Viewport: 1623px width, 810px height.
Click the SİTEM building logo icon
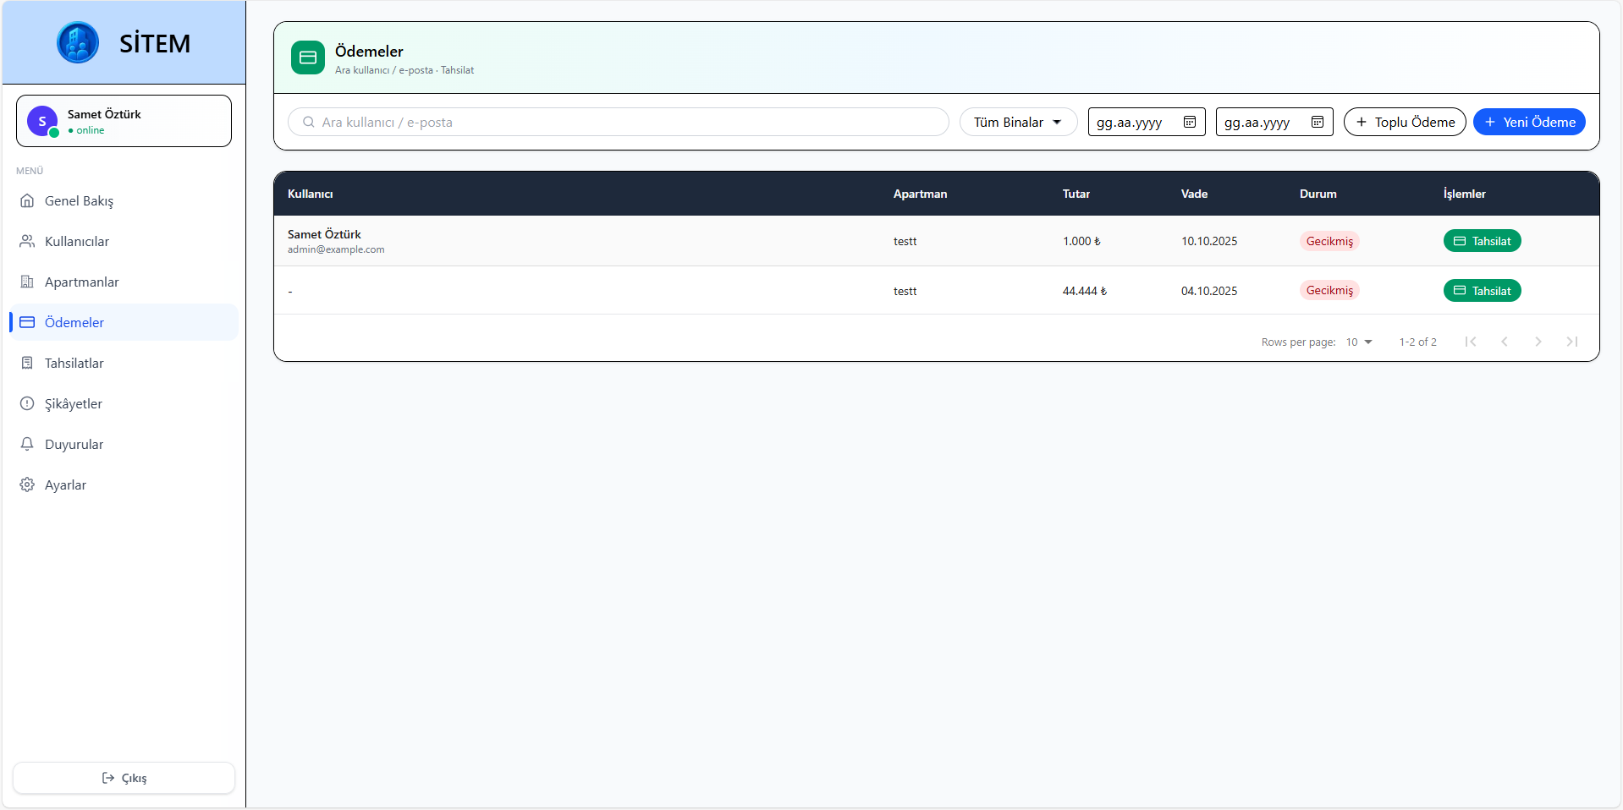pyautogui.click(x=78, y=42)
